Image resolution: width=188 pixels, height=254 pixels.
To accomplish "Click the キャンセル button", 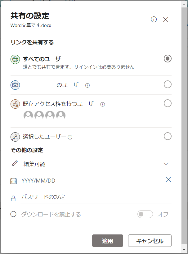I will (x=150, y=241).
